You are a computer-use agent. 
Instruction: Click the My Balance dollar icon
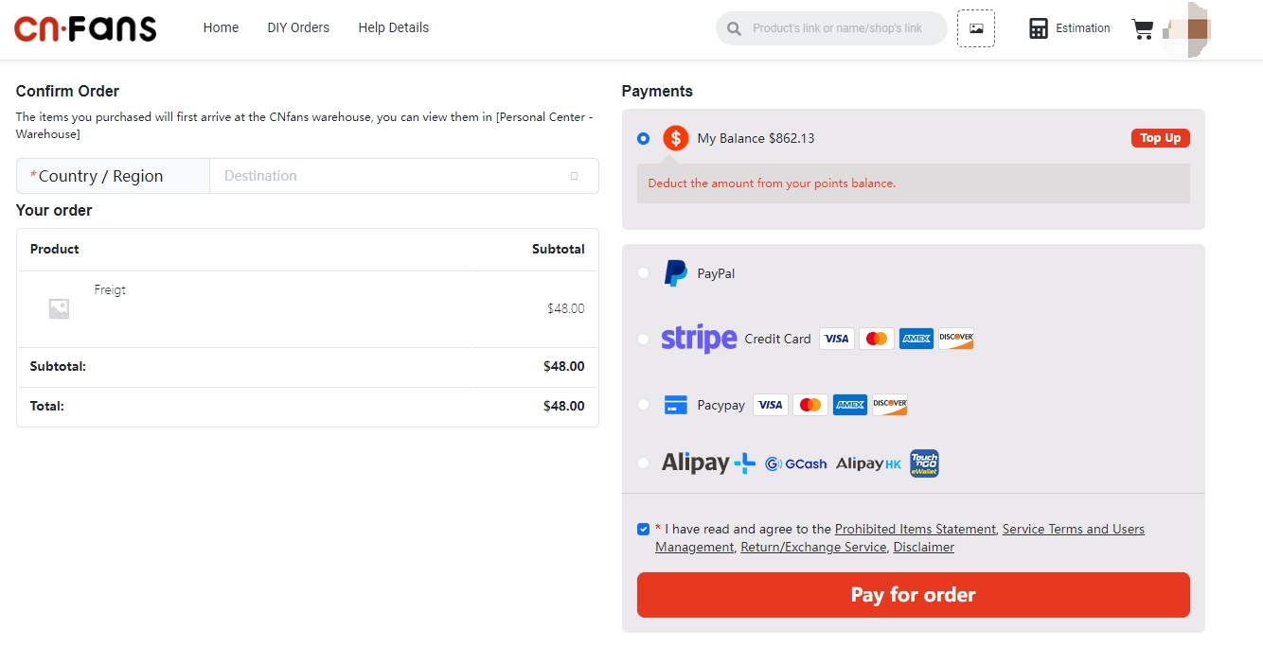[675, 138]
